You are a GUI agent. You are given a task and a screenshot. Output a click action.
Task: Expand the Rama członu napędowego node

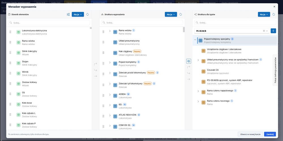click(198, 92)
